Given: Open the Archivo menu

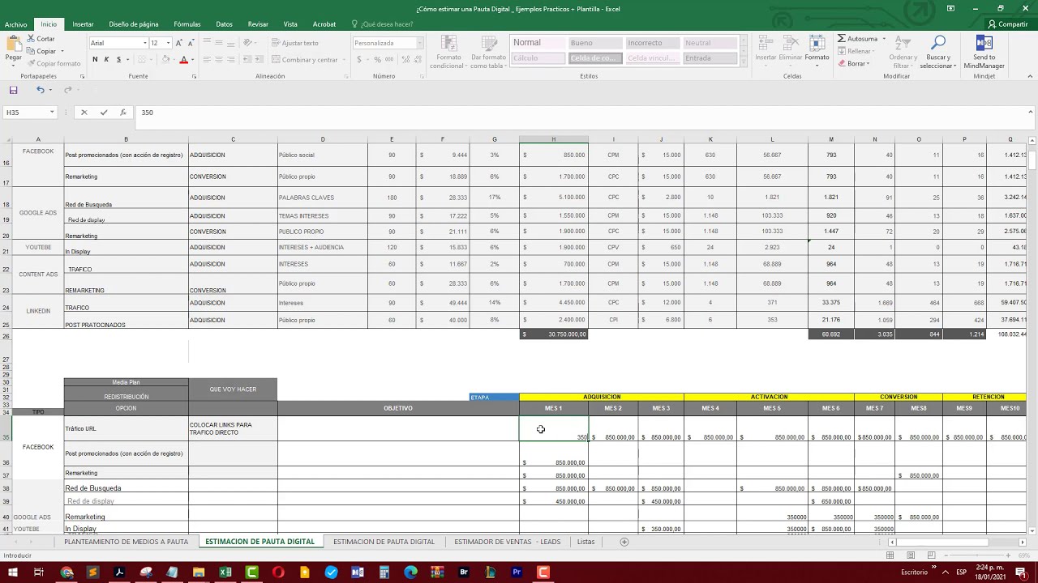Looking at the screenshot, I should tap(15, 24).
